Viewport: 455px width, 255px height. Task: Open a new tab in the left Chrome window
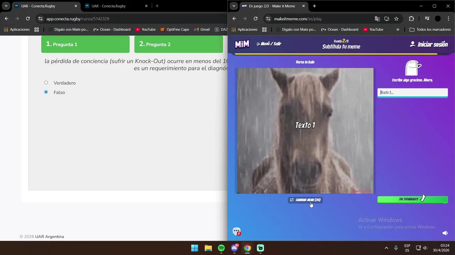pyautogui.click(x=157, y=6)
